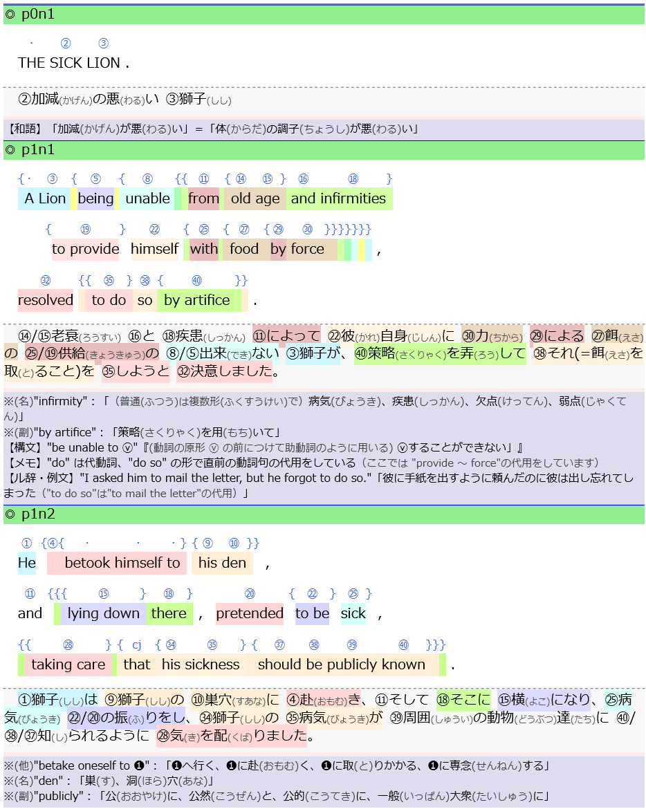646x809 pixels.
Task: Click the Japanese segment "㉜決意しました"
Action: tap(225, 371)
